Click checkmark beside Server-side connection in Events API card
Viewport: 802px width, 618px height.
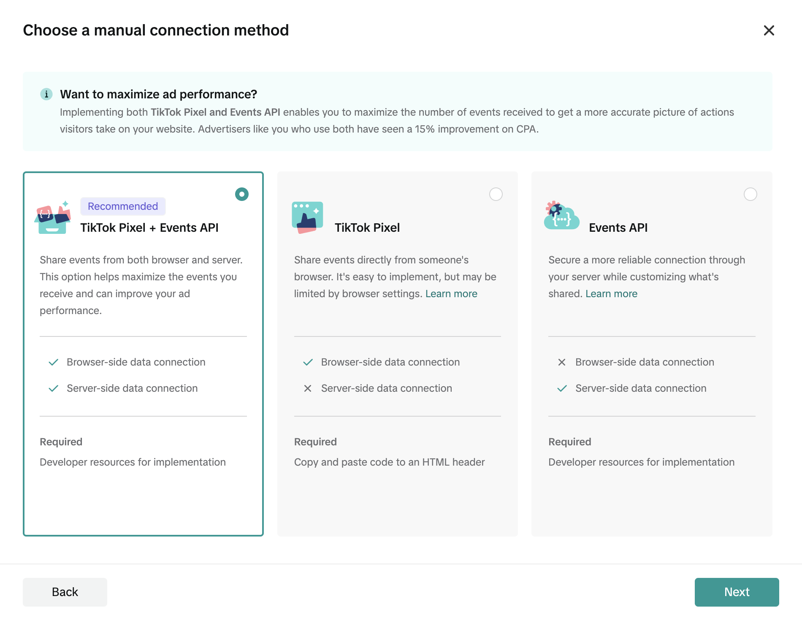coord(562,388)
